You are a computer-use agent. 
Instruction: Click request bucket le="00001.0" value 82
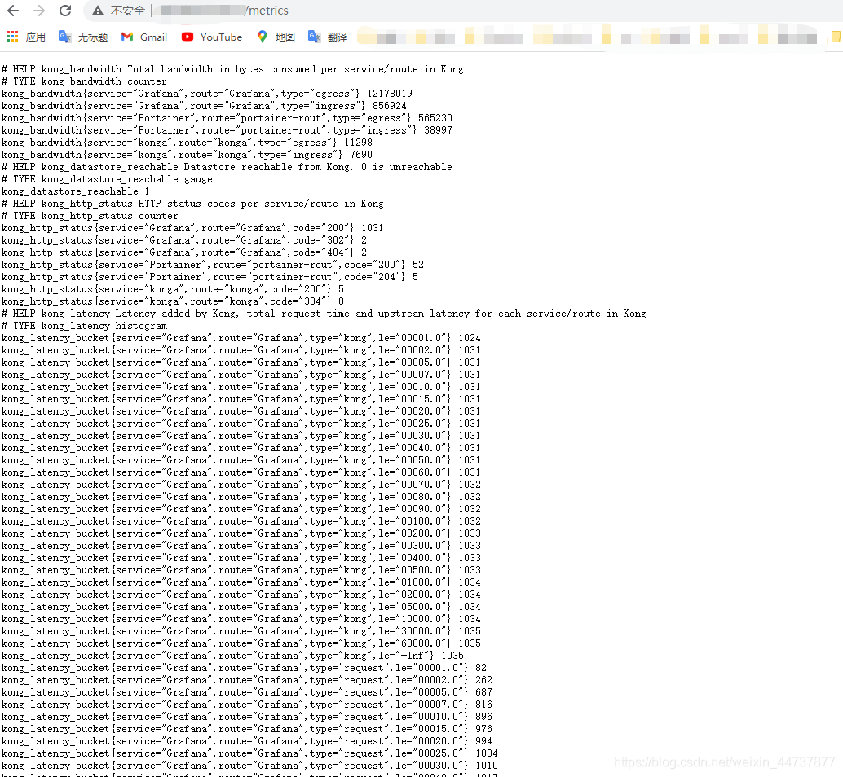[481, 668]
